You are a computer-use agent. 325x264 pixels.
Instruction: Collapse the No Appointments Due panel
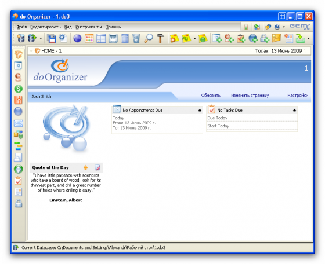coord(200,111)
